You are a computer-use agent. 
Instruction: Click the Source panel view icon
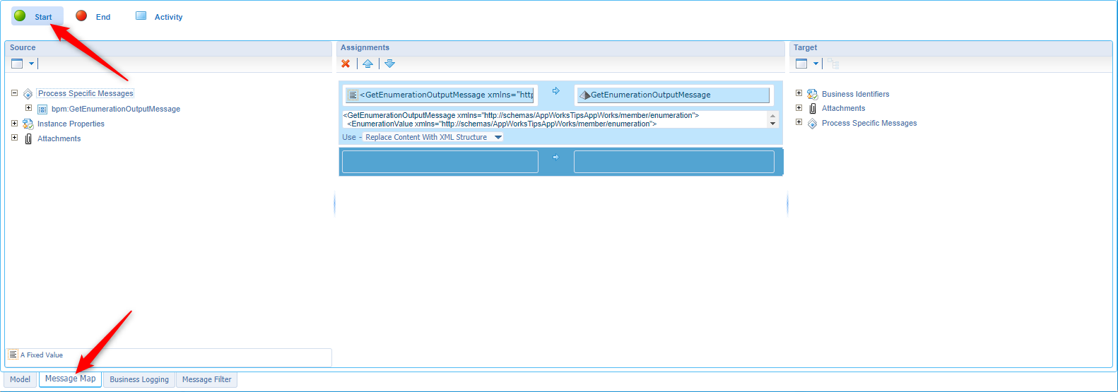pos(18,64)
